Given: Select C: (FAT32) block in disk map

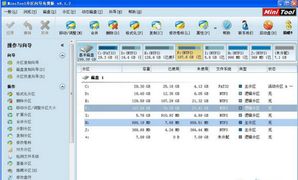Looking at the screenshot, I should click(x=108, y=53).
